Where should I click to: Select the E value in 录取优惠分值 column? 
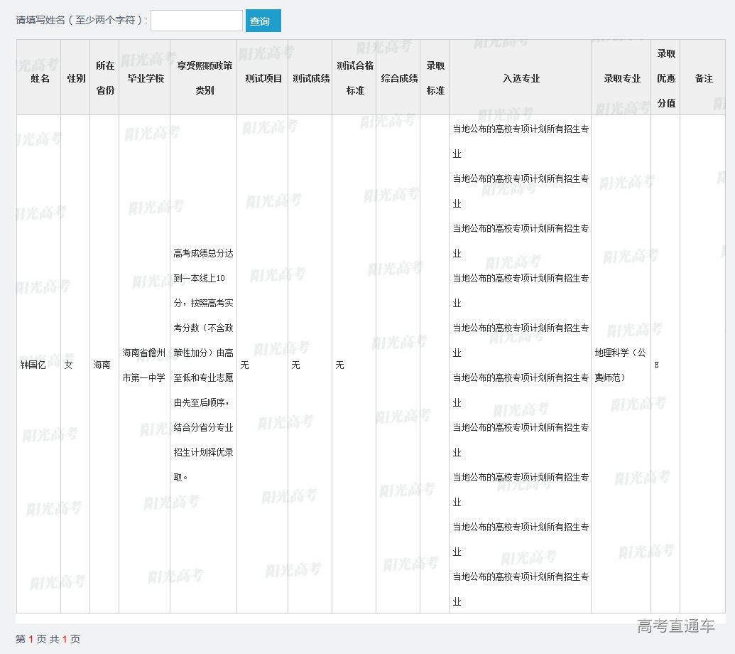pyautogui.click(x=656, y=365)
